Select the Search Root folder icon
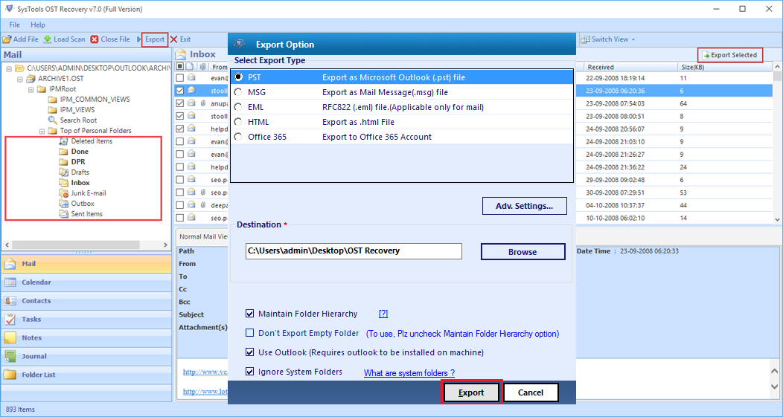This screenshot has height=417, width=783. (52, 120)
